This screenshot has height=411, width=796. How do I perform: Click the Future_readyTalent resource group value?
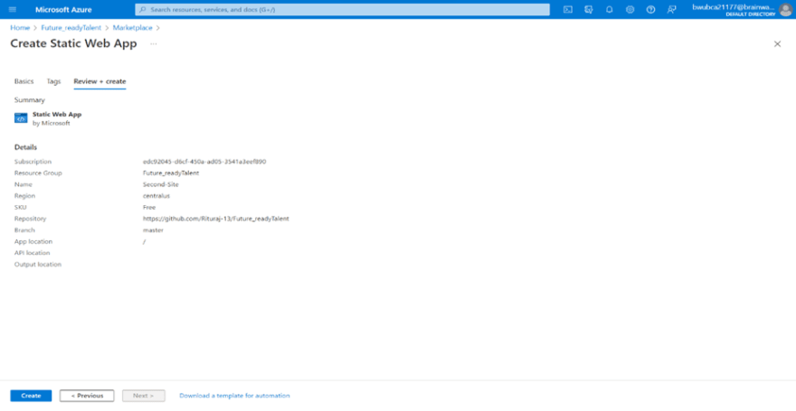click(x=171, y=173)
